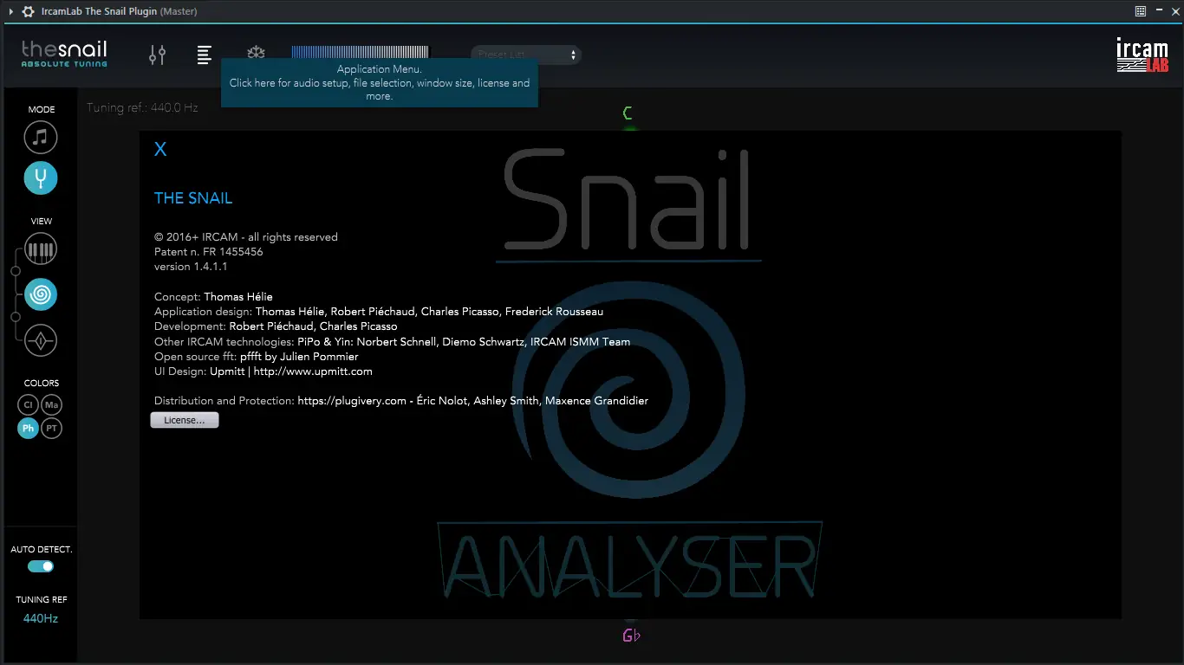Click the Tuning ref.: 440.0 Hz readout
The height and width of the screenshot is (665, 1184).
pos(142,108)
